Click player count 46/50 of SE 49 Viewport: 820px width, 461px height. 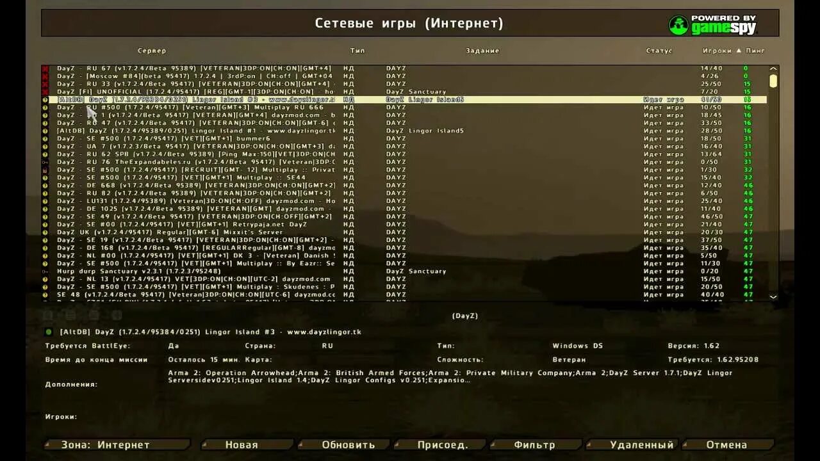(x=711, y=216)
